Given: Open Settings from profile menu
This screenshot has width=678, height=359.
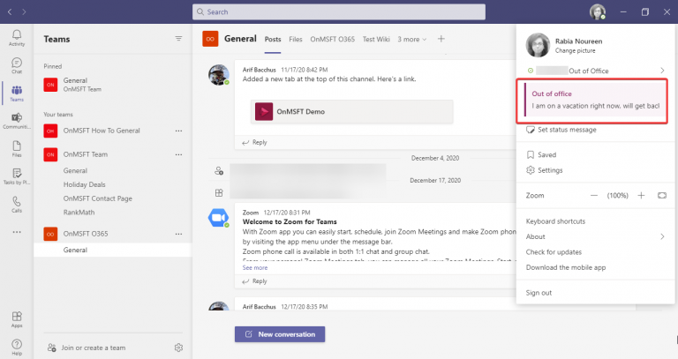Looking at the screenshot, I should coord(545,170).
